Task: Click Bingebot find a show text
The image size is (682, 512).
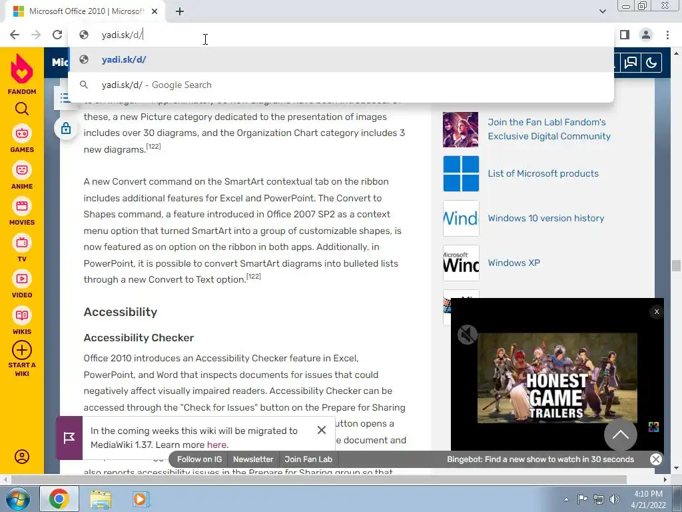Action: point(540,459)
